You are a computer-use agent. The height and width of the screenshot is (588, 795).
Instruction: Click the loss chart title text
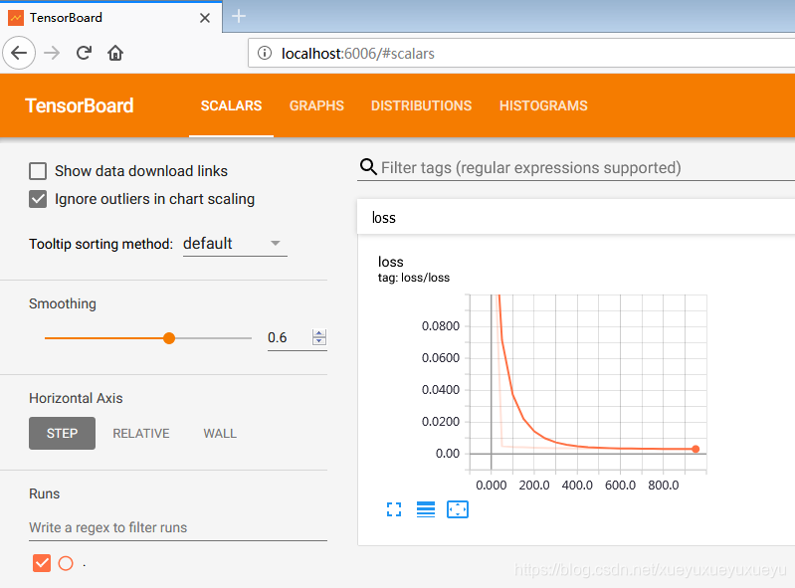pyautogui.click(x=390, y=262)
